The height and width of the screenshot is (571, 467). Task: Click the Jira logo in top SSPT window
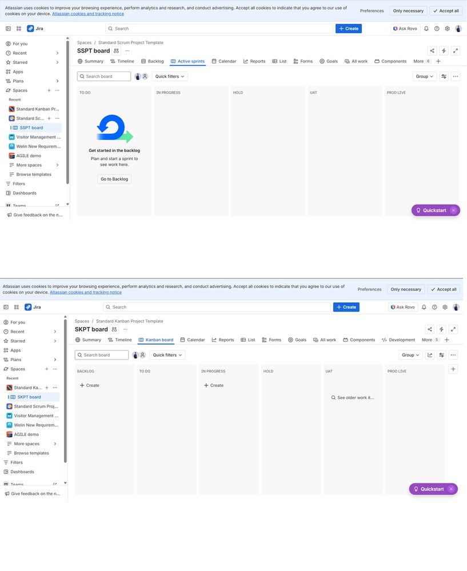(x=35, y=29)
